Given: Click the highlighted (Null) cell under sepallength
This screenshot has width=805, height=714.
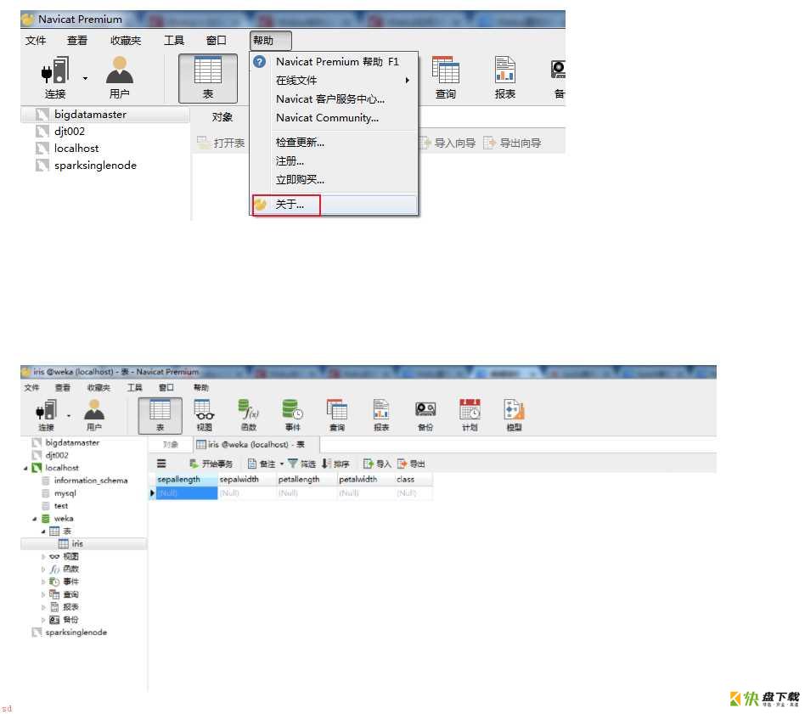Looking at the screenshot, I should click(x=186, y=493).
